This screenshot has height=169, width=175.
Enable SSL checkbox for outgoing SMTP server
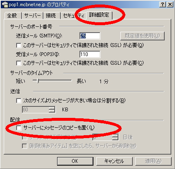tap(19, 45)
